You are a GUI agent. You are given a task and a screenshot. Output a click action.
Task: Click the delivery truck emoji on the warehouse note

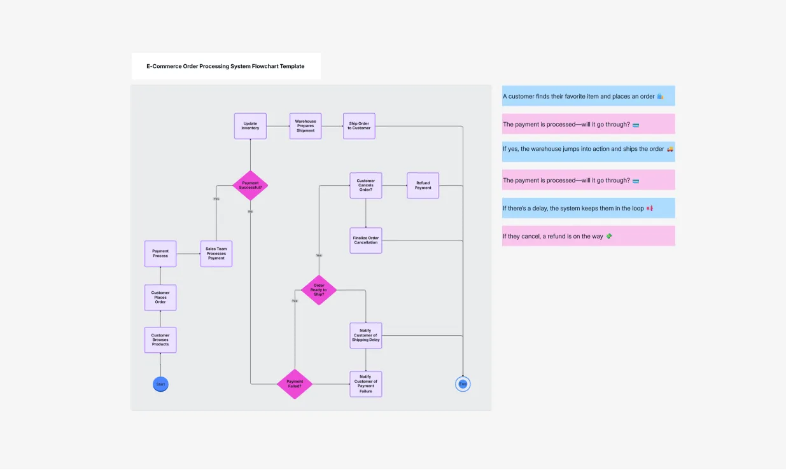point(670,149)
